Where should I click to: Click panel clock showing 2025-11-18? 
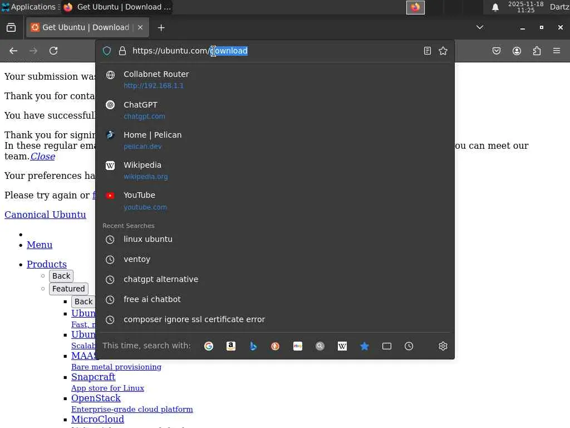click(525, 7)
